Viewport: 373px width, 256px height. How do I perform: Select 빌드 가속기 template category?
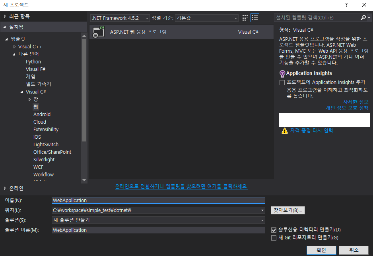coord(38,84)
